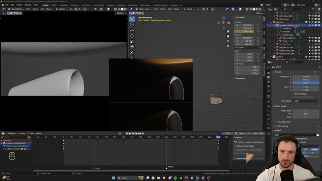Expand the Properties panel in sidebar
This screenshot has width=322, height=181.
tap(239, 78)
